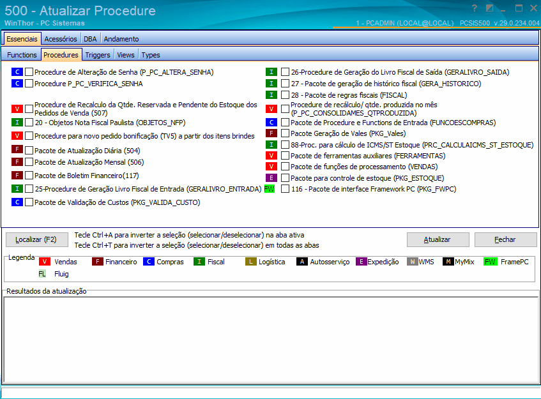Click green I icon beside GERALIVRO_SAIDA
Viewport: 541px width, 399px height.
(271, 72)
